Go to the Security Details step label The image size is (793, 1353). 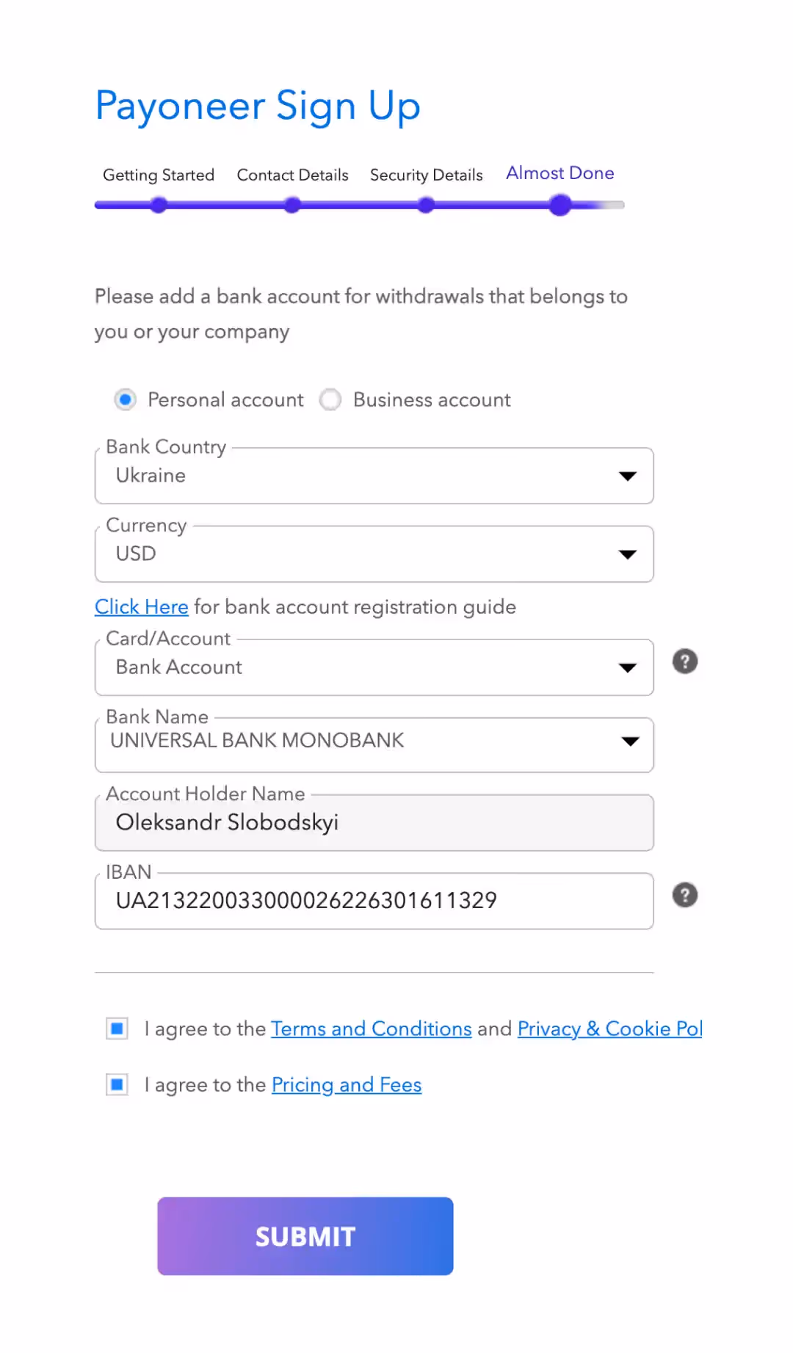[x=426, y=175]
